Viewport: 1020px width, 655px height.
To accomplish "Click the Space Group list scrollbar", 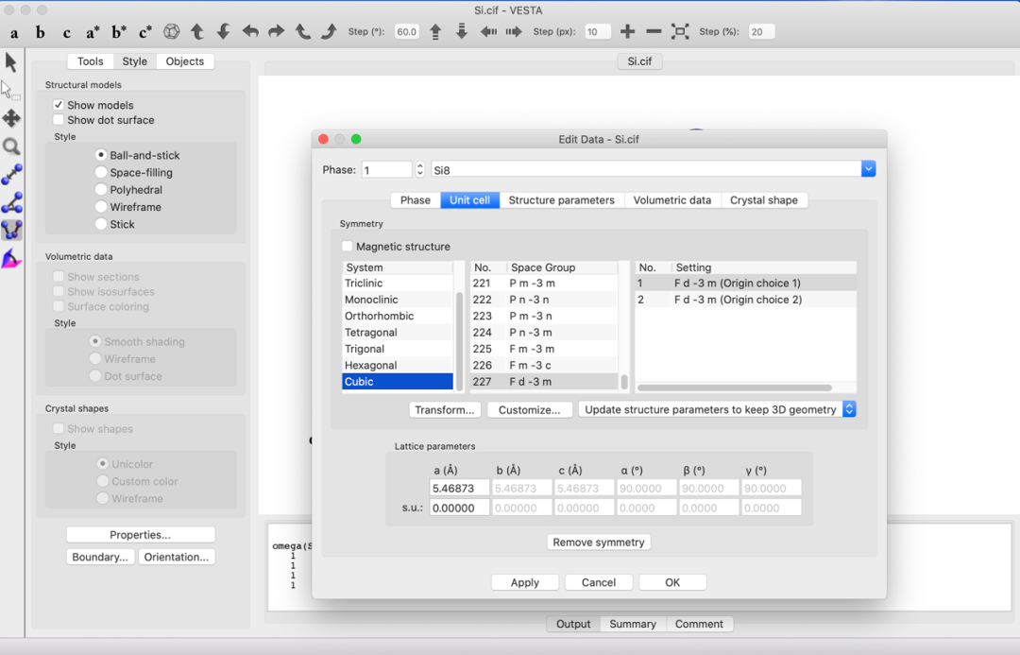I will tap(624, 382).
